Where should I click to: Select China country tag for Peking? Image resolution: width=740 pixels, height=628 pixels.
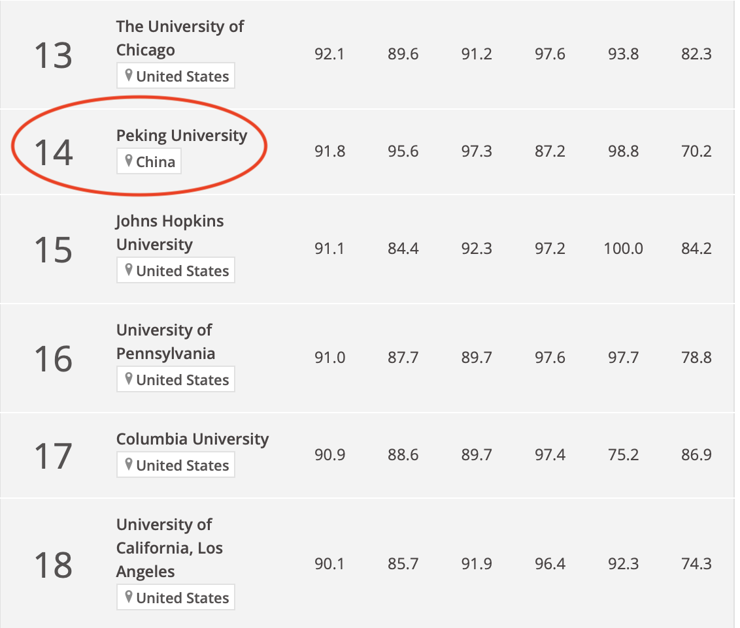click(x=149, y=162)
